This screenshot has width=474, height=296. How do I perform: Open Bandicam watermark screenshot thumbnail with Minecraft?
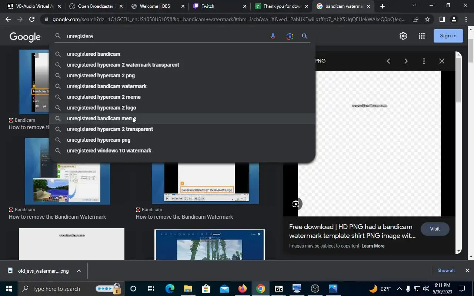pyautogui.click(x=67, y=171)
